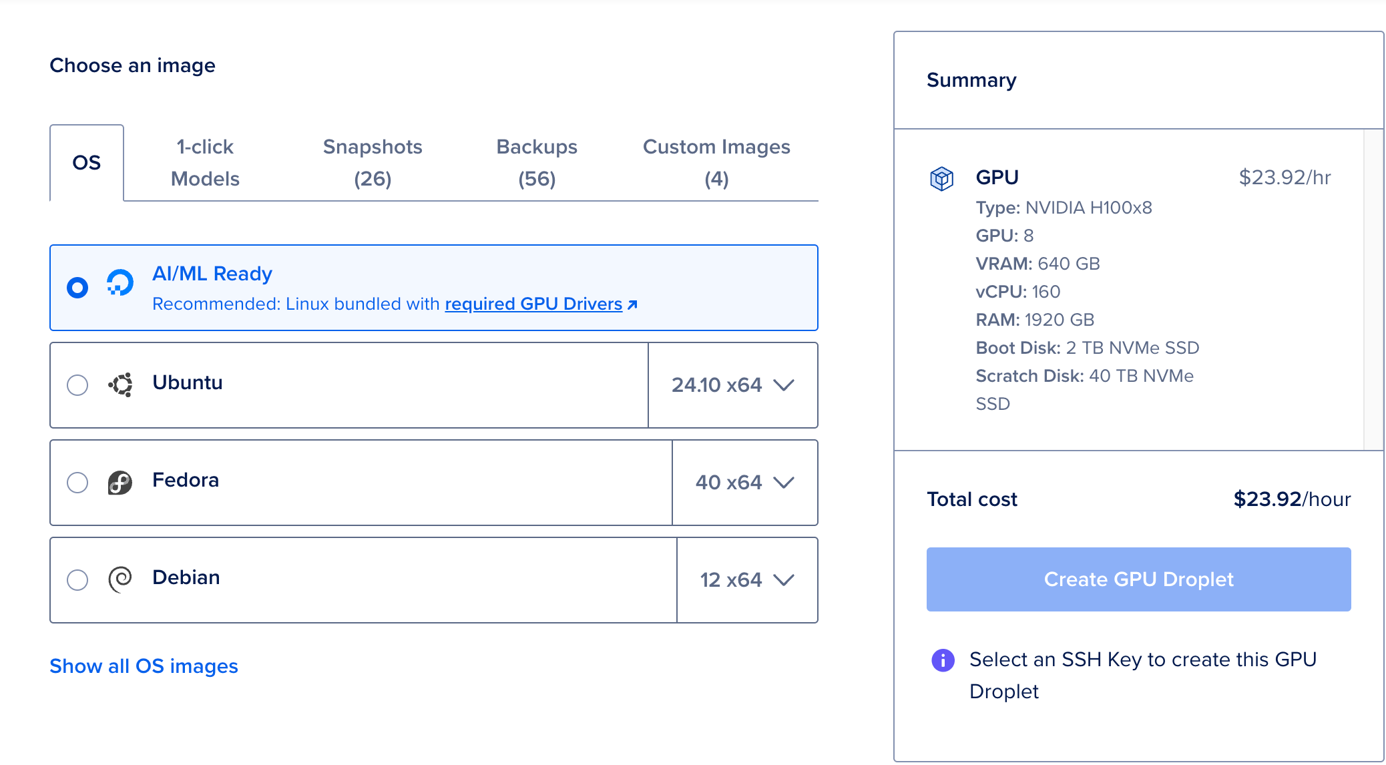Click the Type: NVIDIA H100x8 line
Viewport: 1386px width, 765px height.
click(x=1064, y=208)
